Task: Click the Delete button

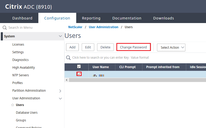Action: 105,47
